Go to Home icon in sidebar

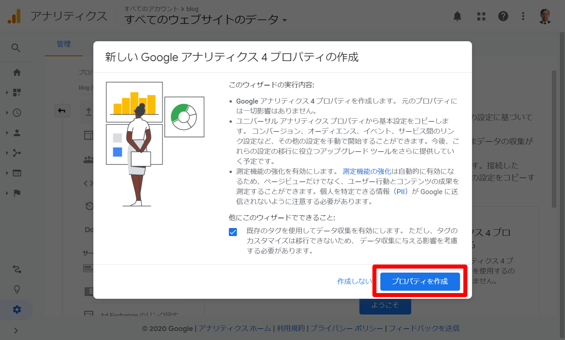pos(17,72)
